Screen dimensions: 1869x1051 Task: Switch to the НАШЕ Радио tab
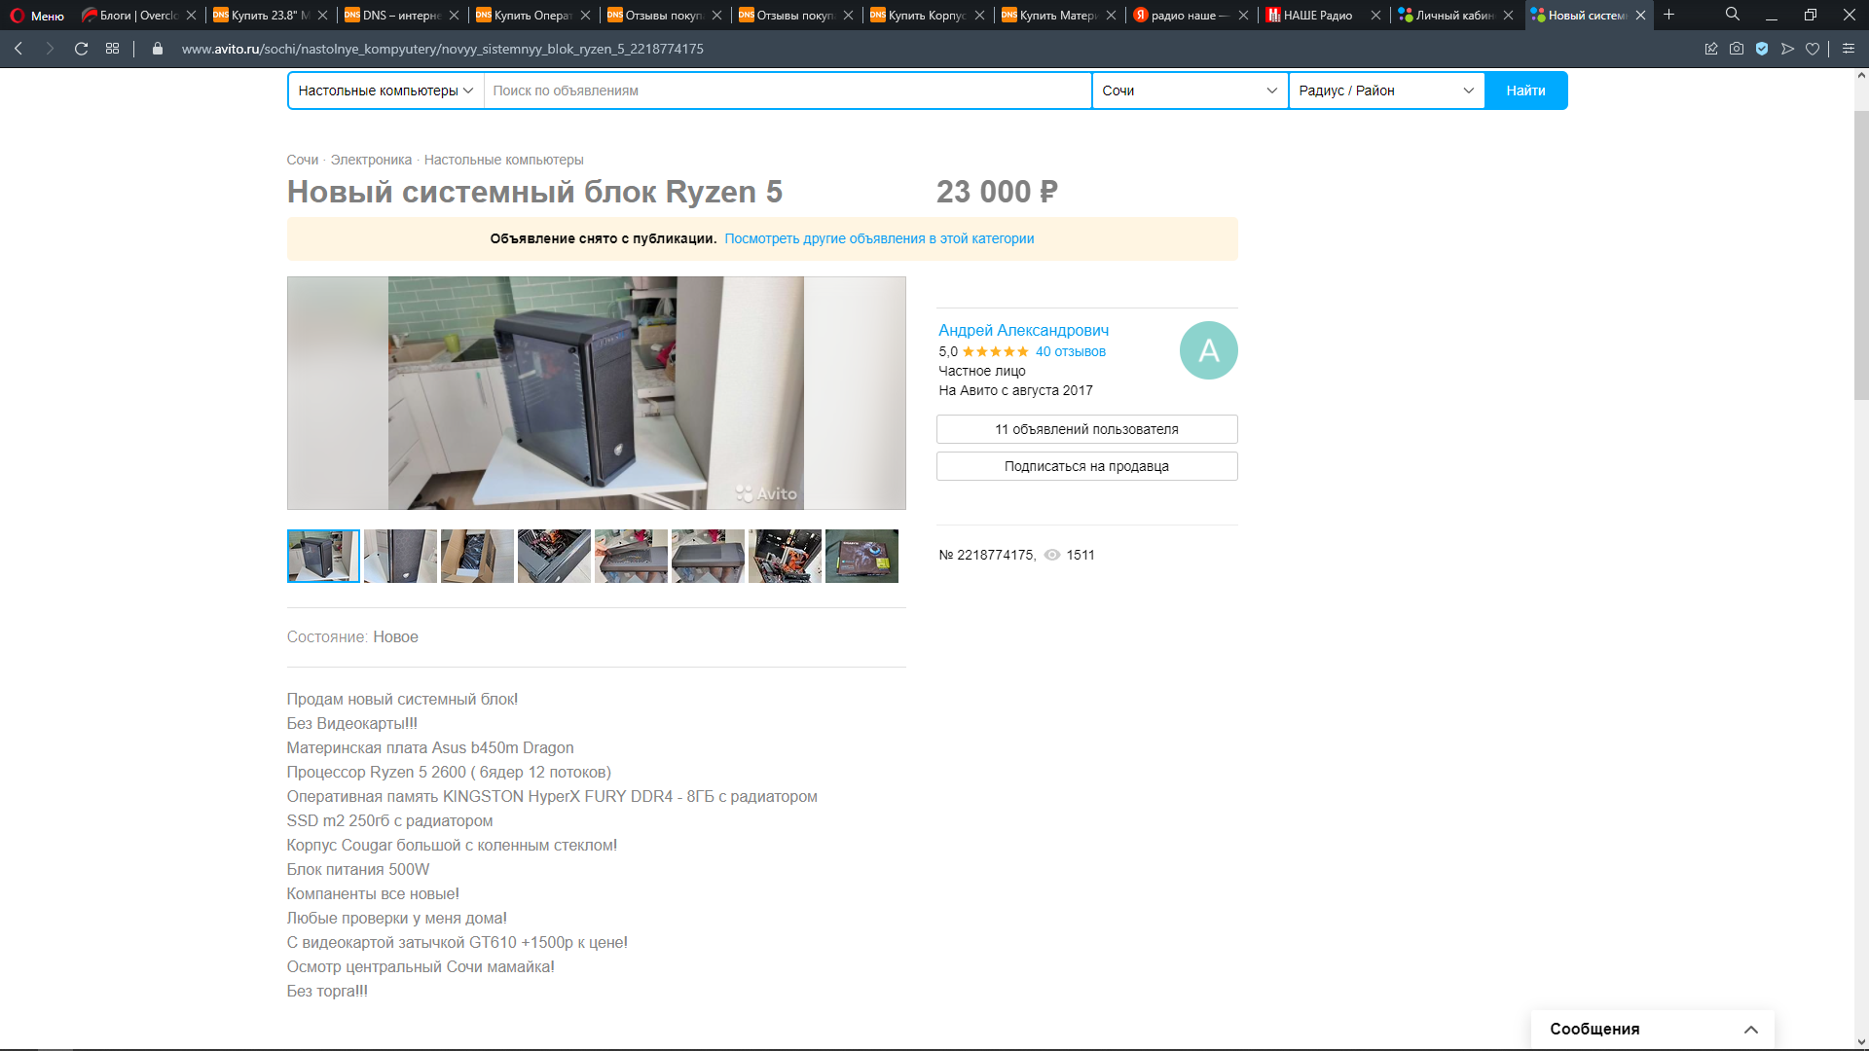pyautogui.click(x=1317, y=15)
